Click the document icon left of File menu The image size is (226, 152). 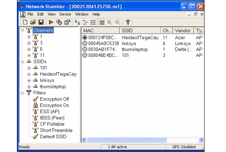click(23, 14)
